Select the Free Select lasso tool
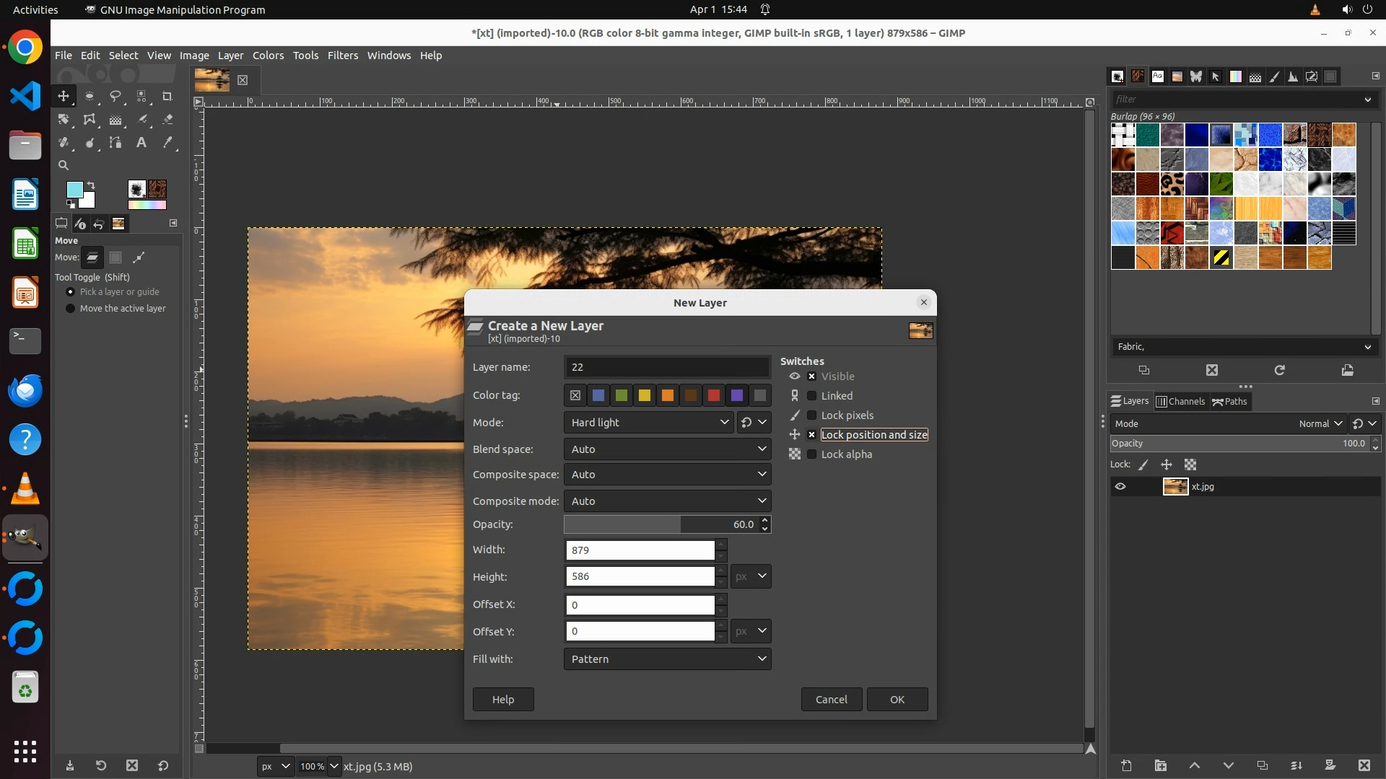 (x=115, y=96)
